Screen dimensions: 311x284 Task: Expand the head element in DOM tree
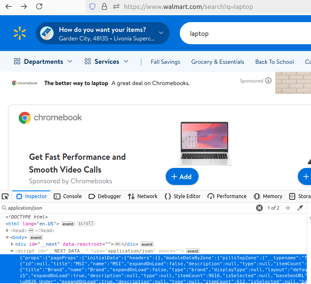7,230
